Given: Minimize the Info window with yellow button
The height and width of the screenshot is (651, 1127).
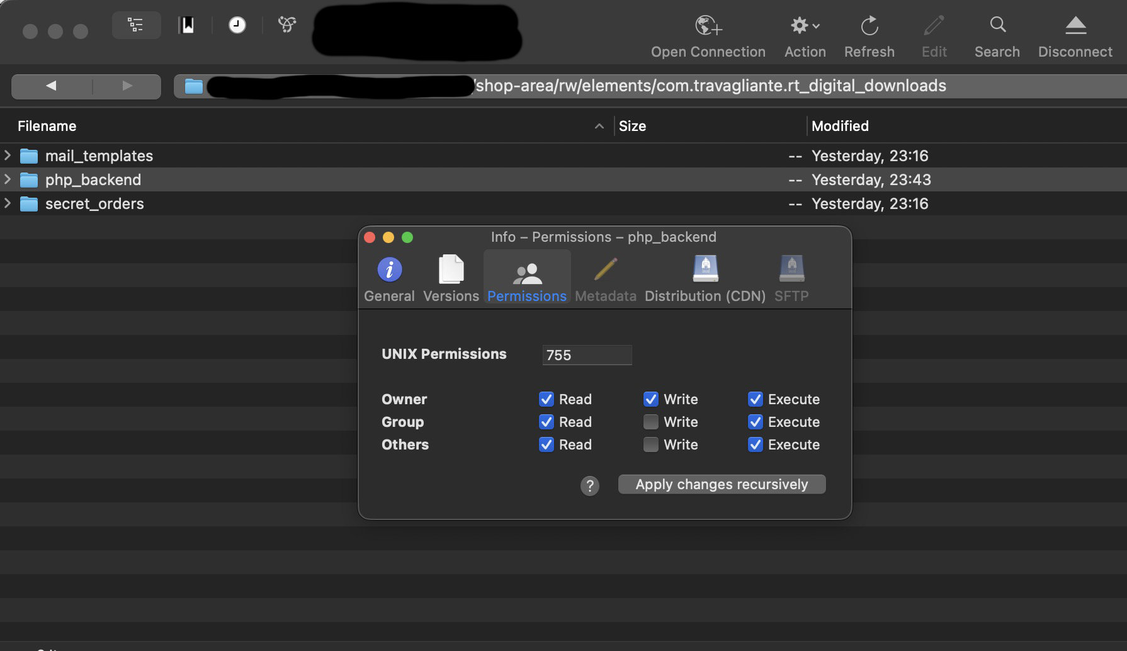Looking at the screenshot, I should (388, 237).
